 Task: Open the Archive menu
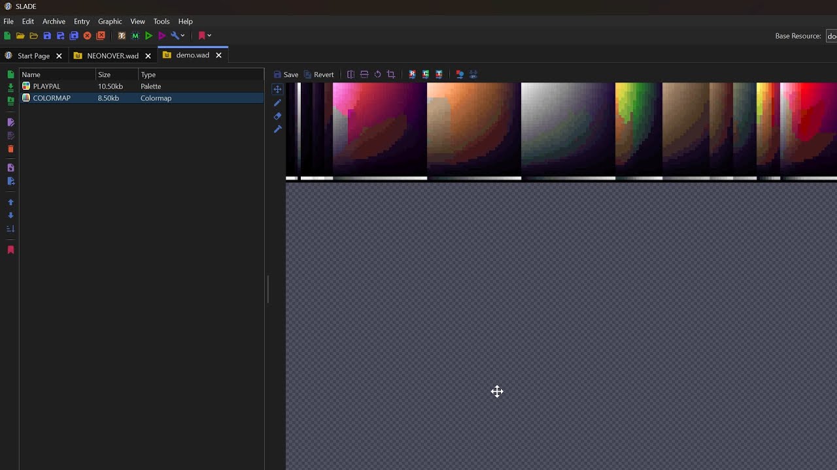point(54,22)
